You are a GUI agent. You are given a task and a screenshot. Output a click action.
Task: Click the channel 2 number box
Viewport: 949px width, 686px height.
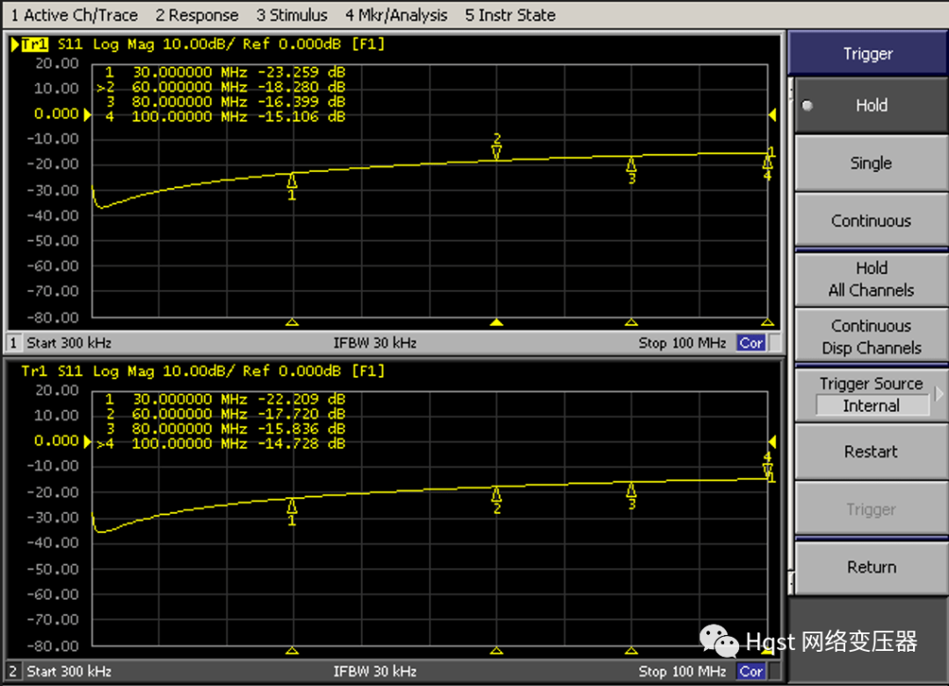(x=13, y=671)
